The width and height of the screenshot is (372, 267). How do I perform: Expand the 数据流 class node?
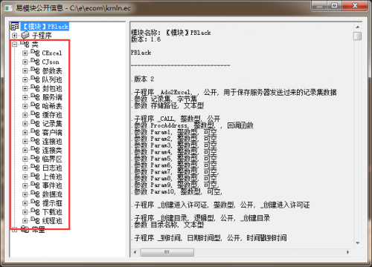pos(25,194)
